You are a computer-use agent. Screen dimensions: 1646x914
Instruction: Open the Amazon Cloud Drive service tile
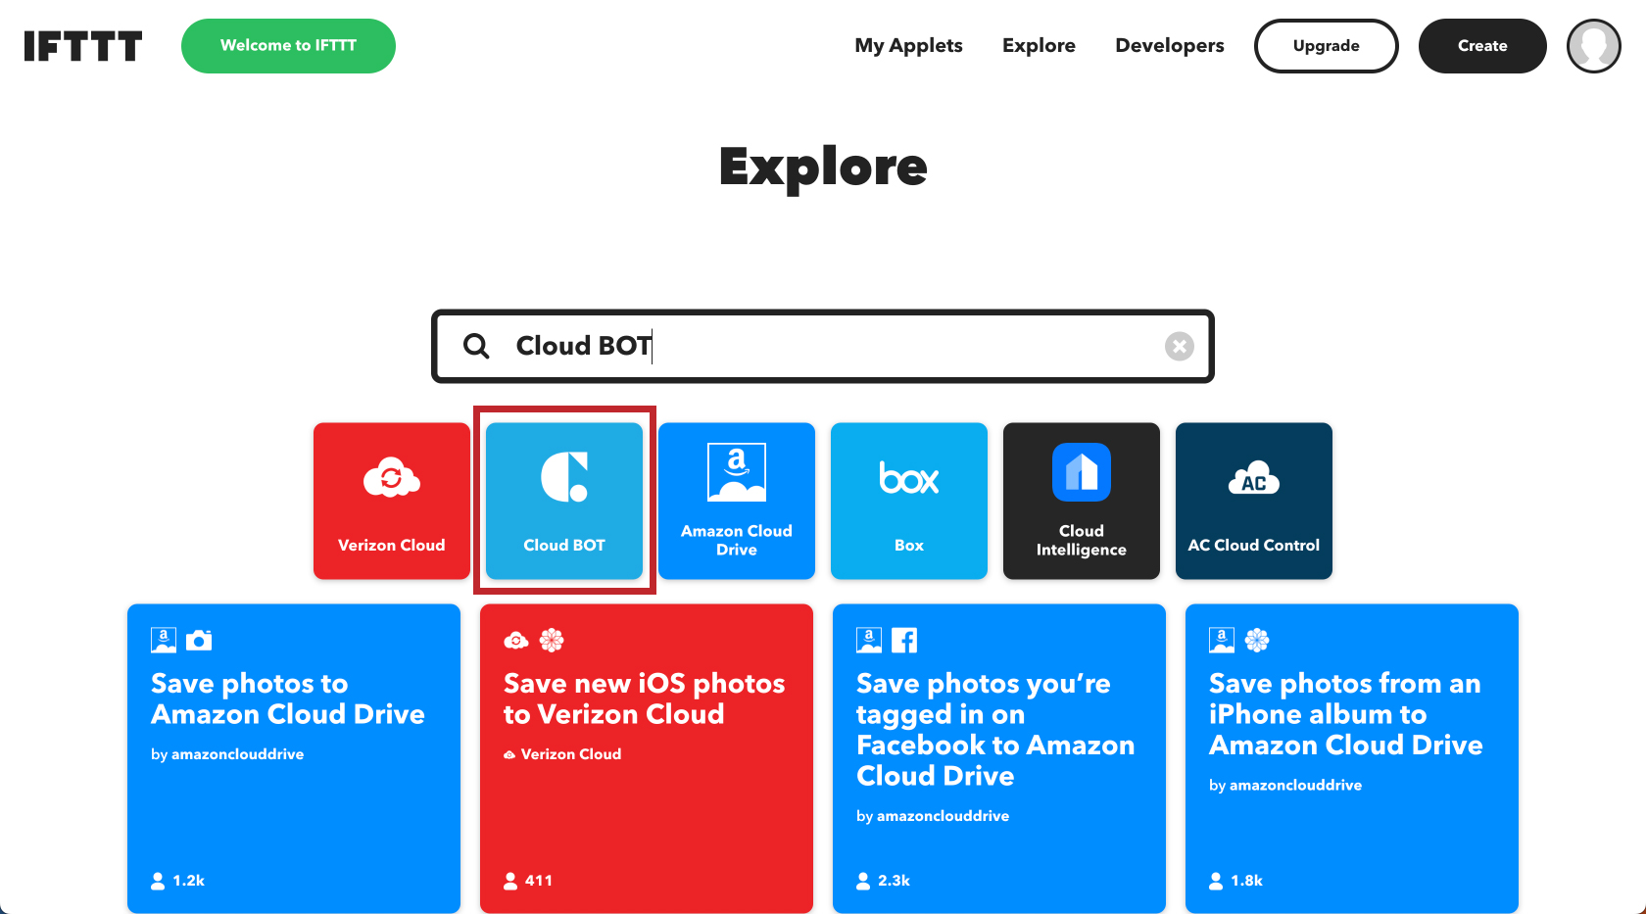737,501
